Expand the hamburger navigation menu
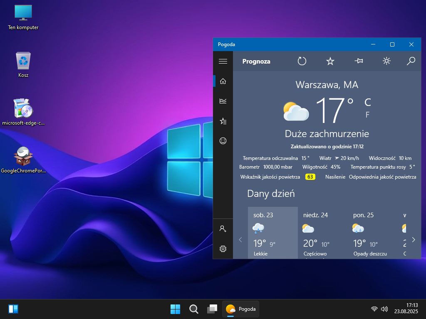This screenshot has height=319, width=426. [x=223, y=61]
